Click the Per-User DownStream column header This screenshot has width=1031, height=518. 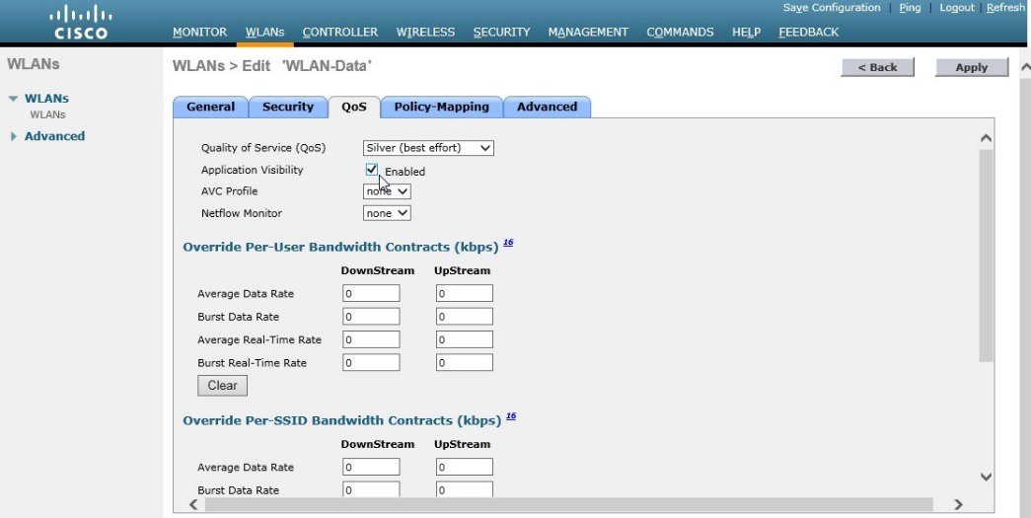tap(378, 270)
